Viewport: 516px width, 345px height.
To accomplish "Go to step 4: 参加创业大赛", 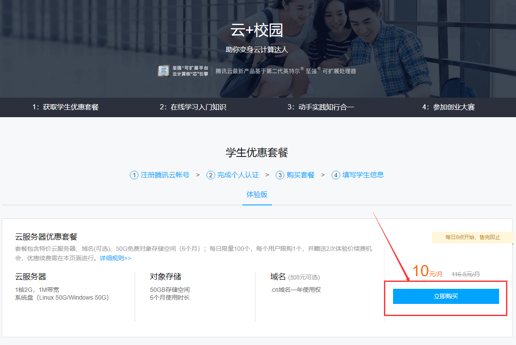I will point(448,107).
